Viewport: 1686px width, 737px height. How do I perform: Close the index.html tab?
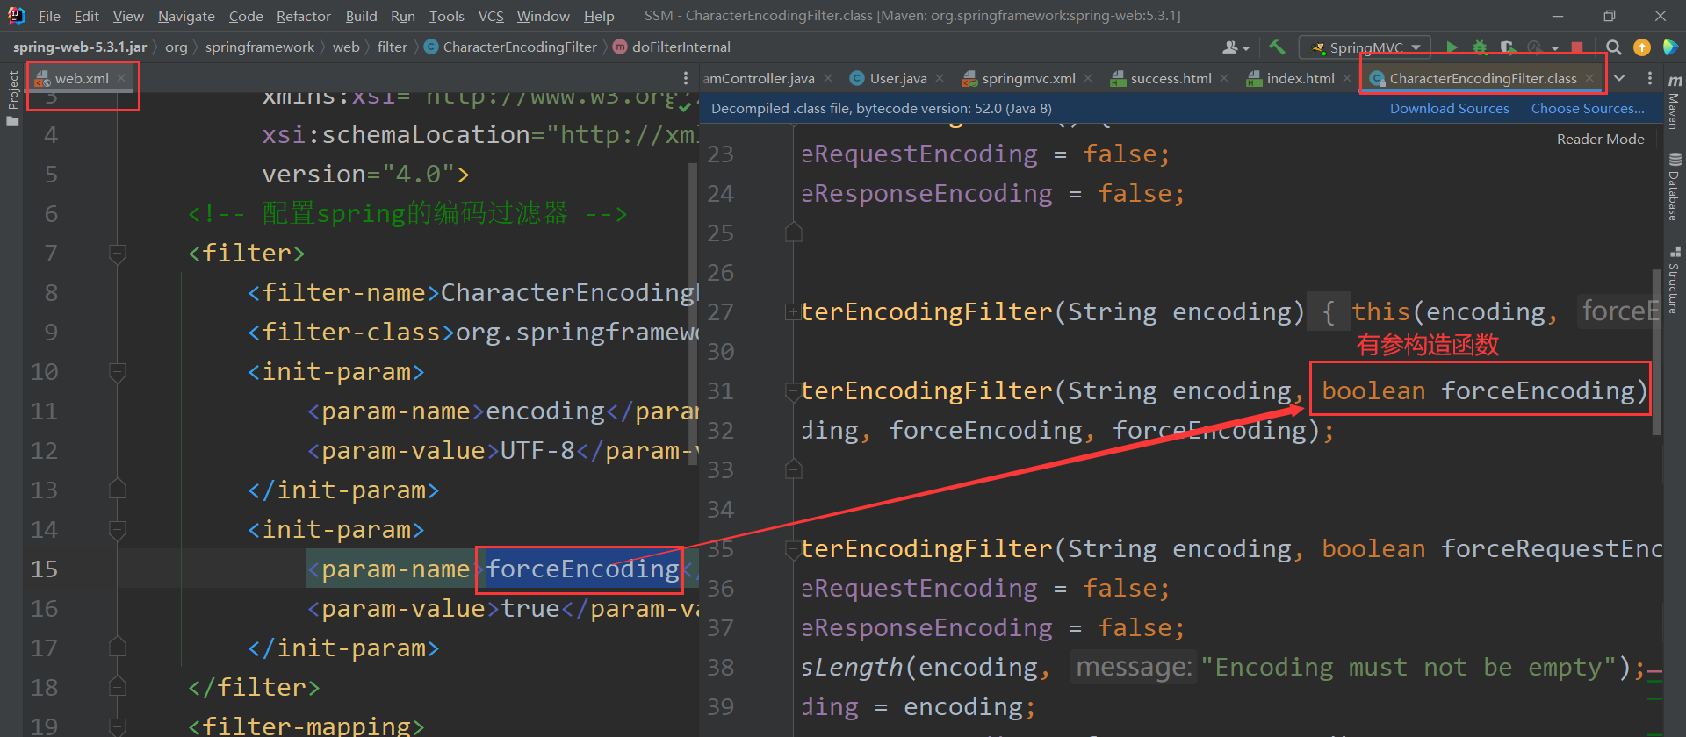click(1347, 79)
